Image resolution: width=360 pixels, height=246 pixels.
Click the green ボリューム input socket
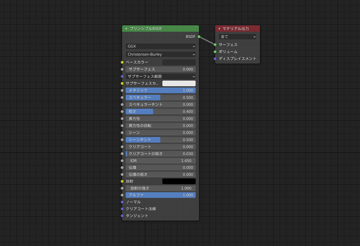[215, 52]
